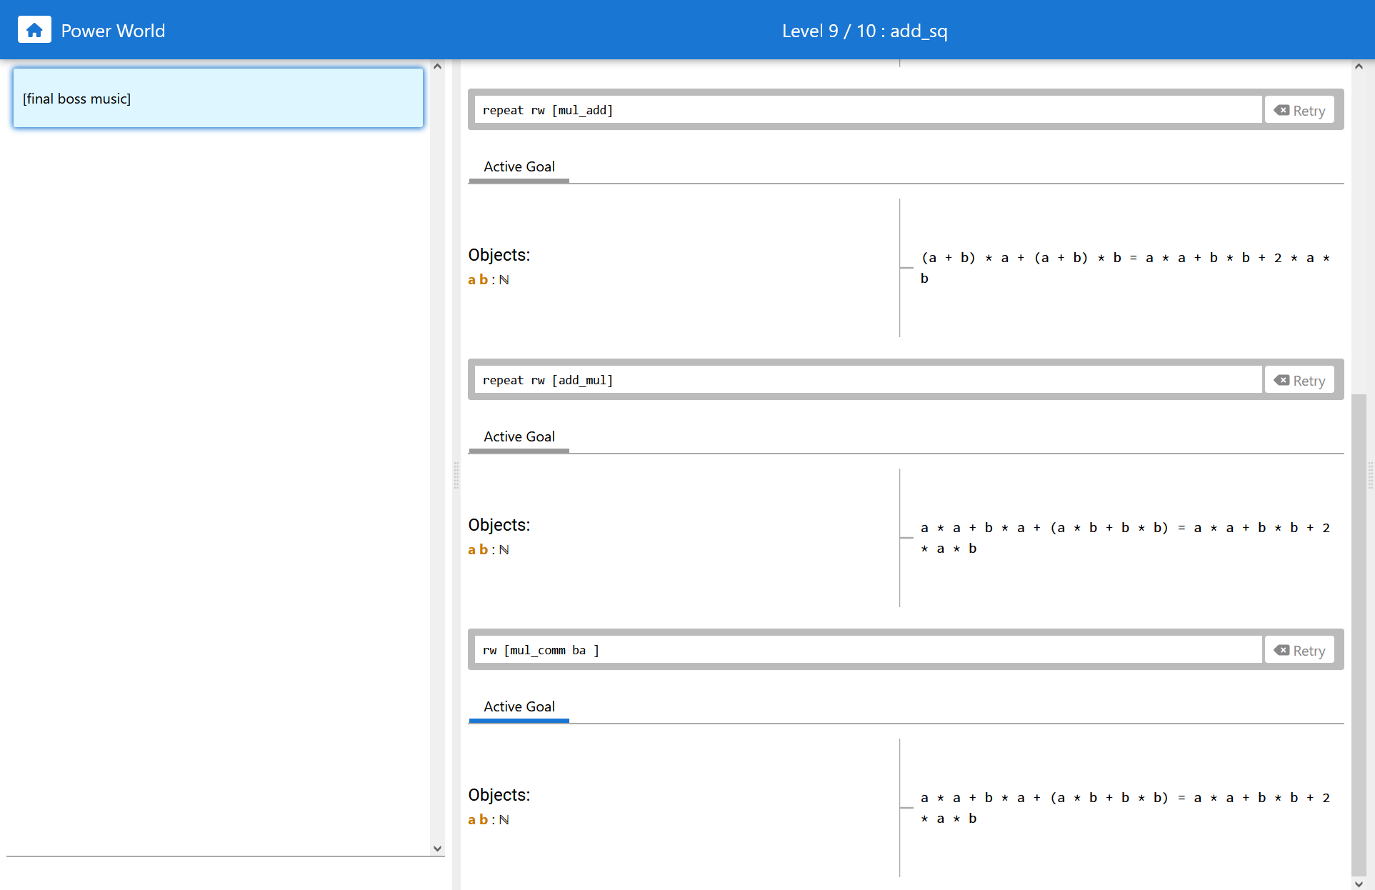Image resolution: width=1375 pixels, height=890 pixels.
Task: Click the right scrollbar up arrow
Action: (x=1359, y=66)
